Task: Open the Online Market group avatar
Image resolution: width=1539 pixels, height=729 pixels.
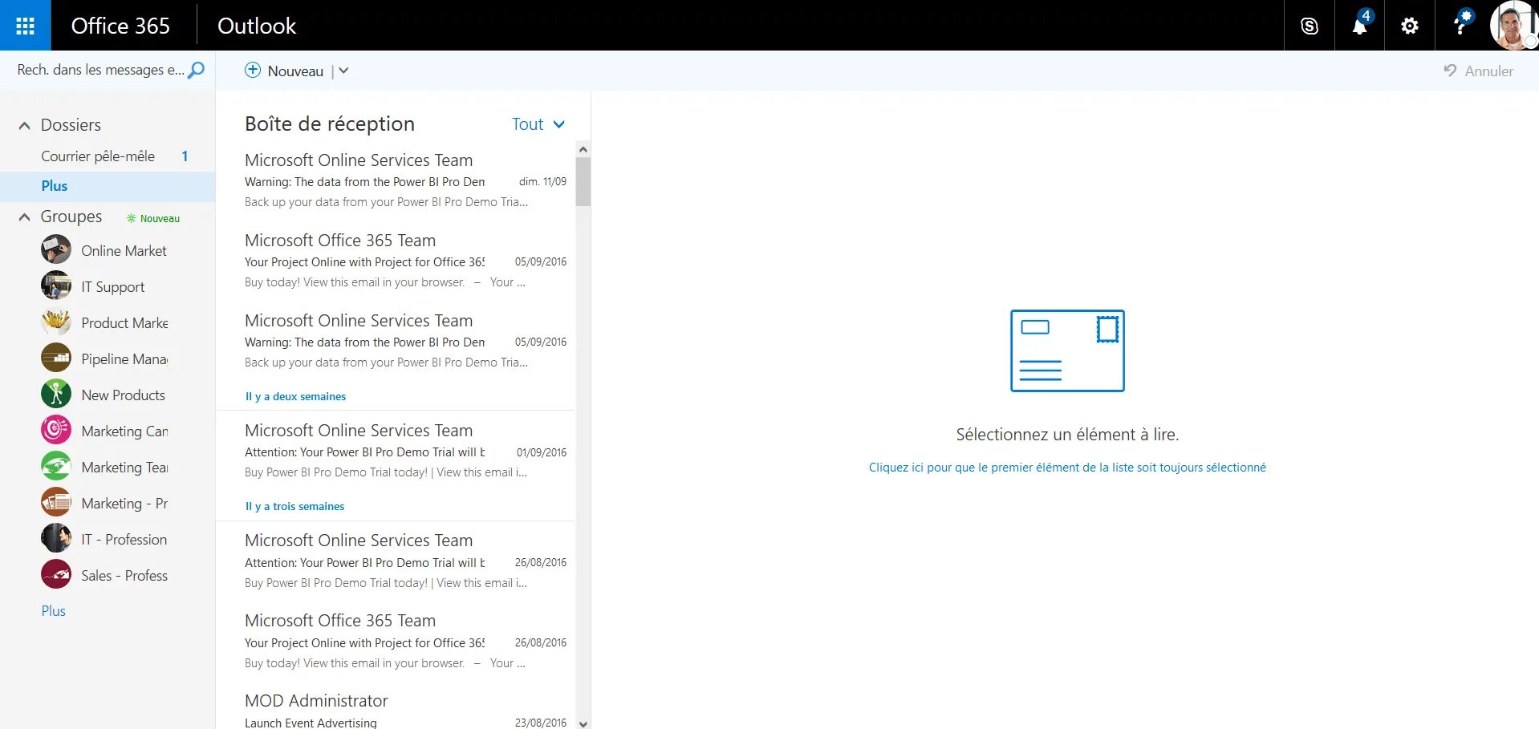Action: 56,249
